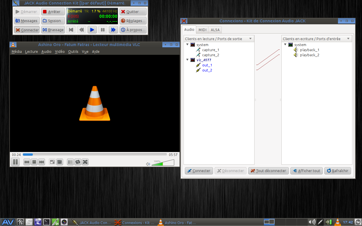This screenshot has height=226, width=362.
Task: Pause VLC playback
Action: [x=15, y=162]
